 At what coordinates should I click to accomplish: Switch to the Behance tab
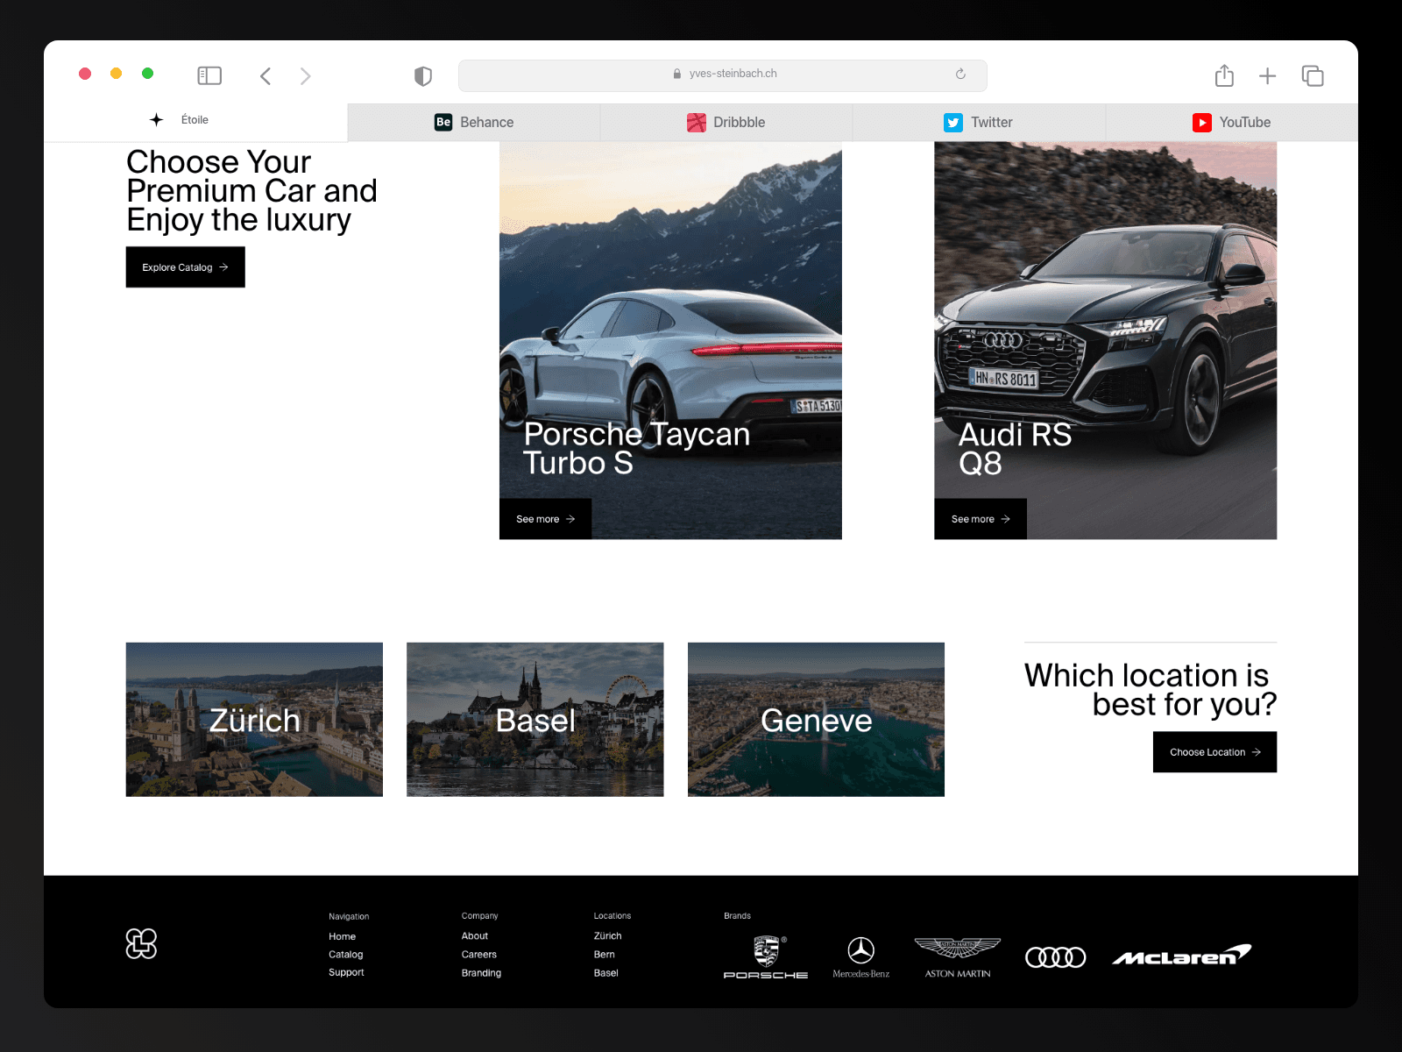(x=474, y=123)
